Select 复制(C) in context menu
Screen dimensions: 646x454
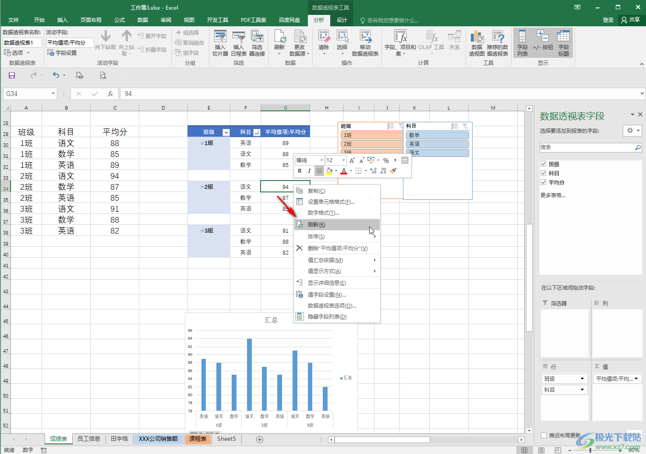(x=336, y=191)
